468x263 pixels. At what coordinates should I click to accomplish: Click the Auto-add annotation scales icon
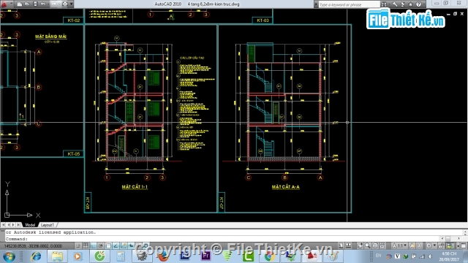[x=419, y=245]
